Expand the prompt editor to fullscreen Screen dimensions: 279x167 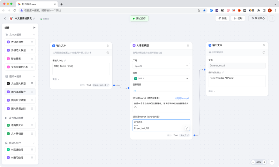(x=187, y=128)
